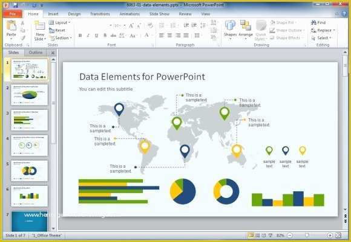Toggle Strikethrough formatting
Image resolution: width=351 pixels, height=242 pixels.
point(114,36)
